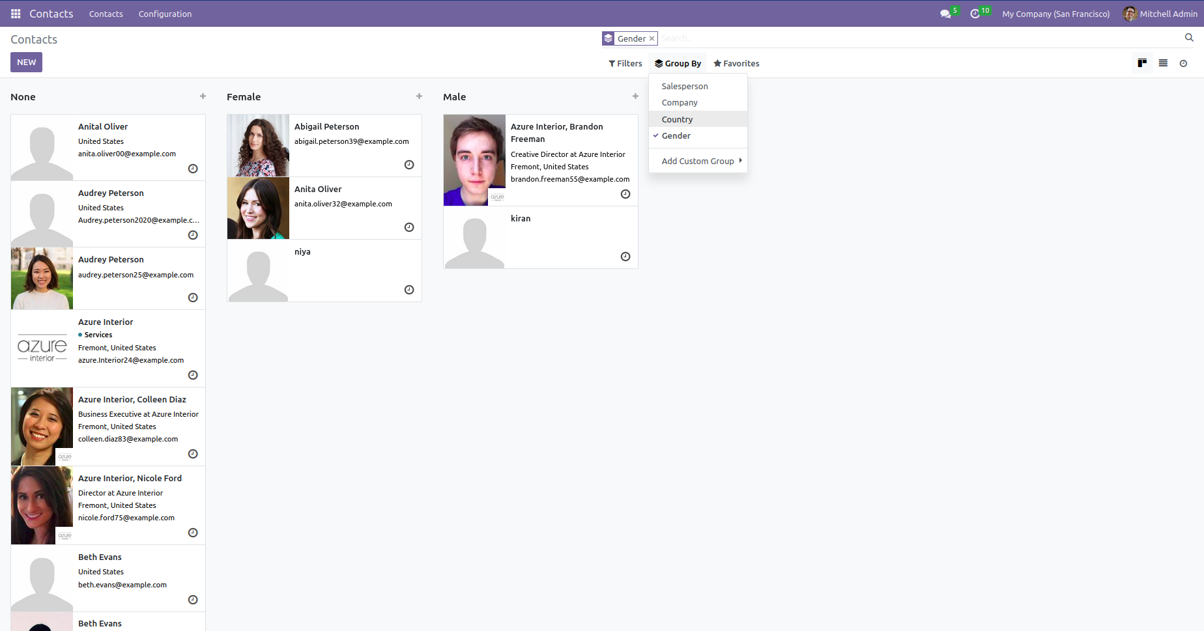The image size is (1204, 631).
Task: Group contacts by Company
Action: point(698,102)
